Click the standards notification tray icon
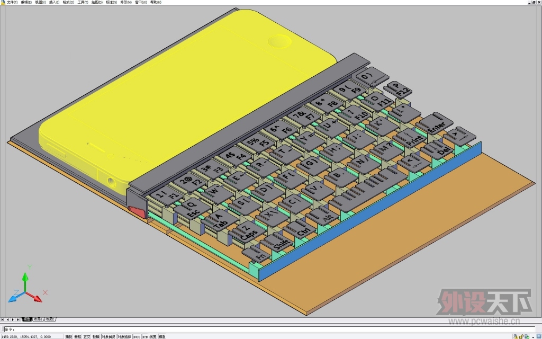This screenshot has height=339, width=542. click(527, 336)
